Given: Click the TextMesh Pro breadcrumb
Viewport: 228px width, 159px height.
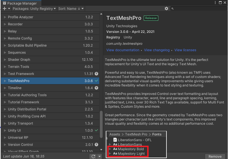Looking at the screenshot, I should click(x=136, y=134).
